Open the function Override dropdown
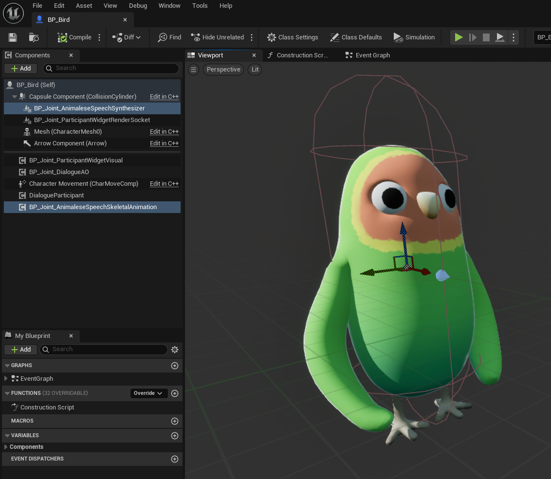The image size is (551, 479). point(149,393)
